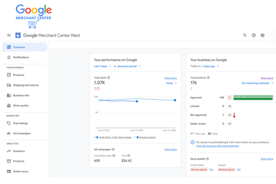Screen dimensions: 276x184
Task: Click the info icon beside Conversion value
Action: [x=114, y=155]
